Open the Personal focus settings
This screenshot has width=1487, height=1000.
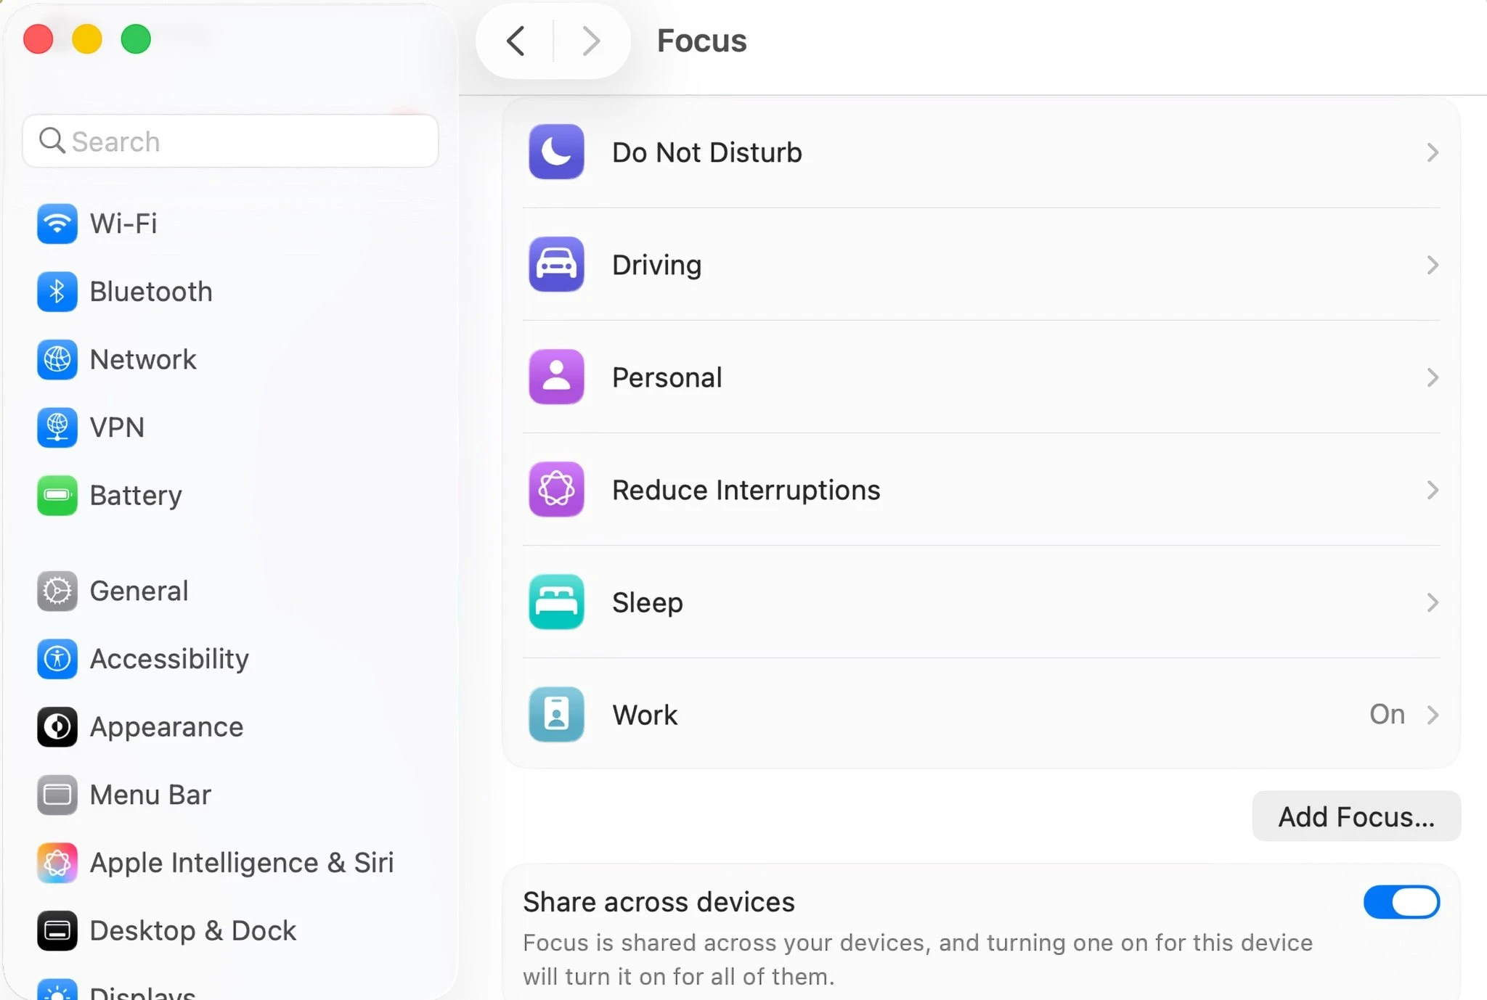coord(981,377)
